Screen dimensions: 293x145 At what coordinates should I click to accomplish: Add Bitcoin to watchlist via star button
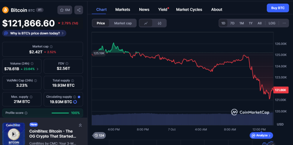(64, 10)
